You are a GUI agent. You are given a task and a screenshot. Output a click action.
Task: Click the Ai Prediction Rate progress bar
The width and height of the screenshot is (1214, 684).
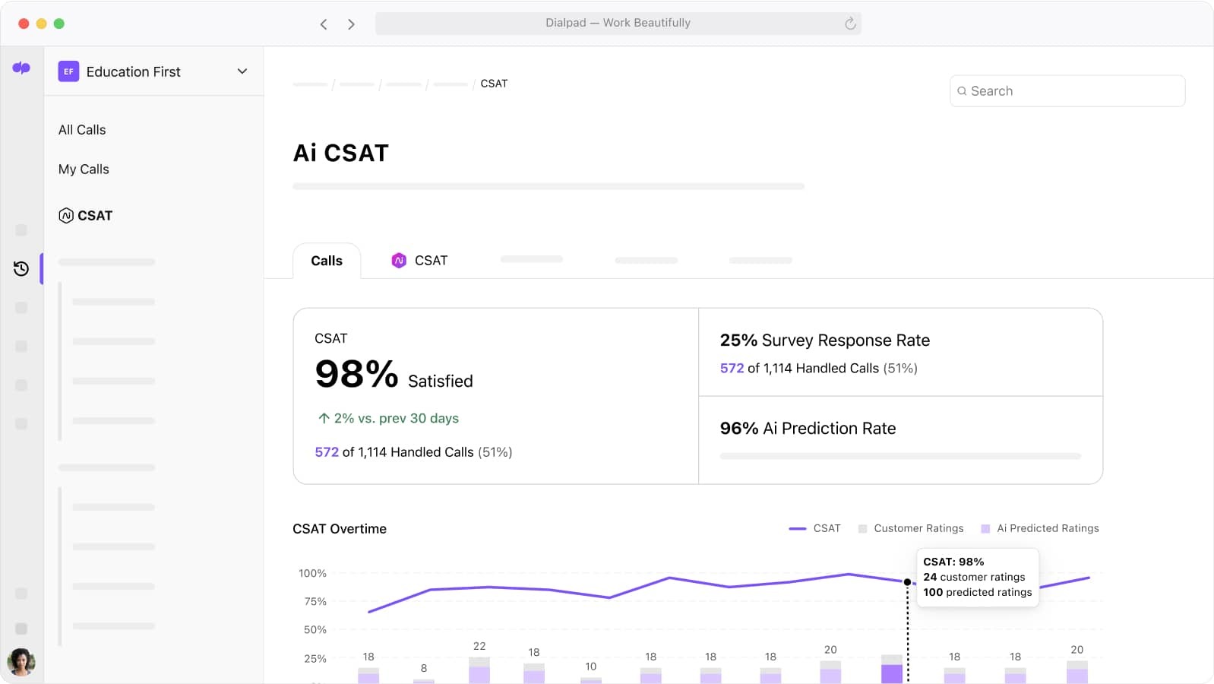click(899, 456)
